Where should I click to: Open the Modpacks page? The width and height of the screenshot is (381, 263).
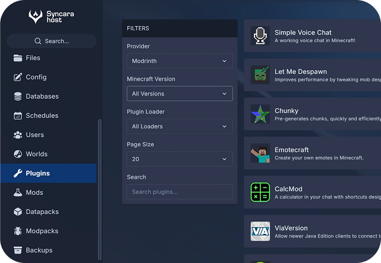tap(48, 231)
